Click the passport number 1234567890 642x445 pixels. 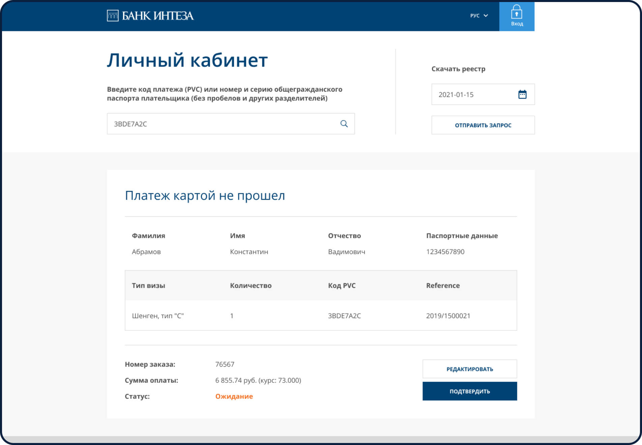pyautogui.click(x=445, y=252)
